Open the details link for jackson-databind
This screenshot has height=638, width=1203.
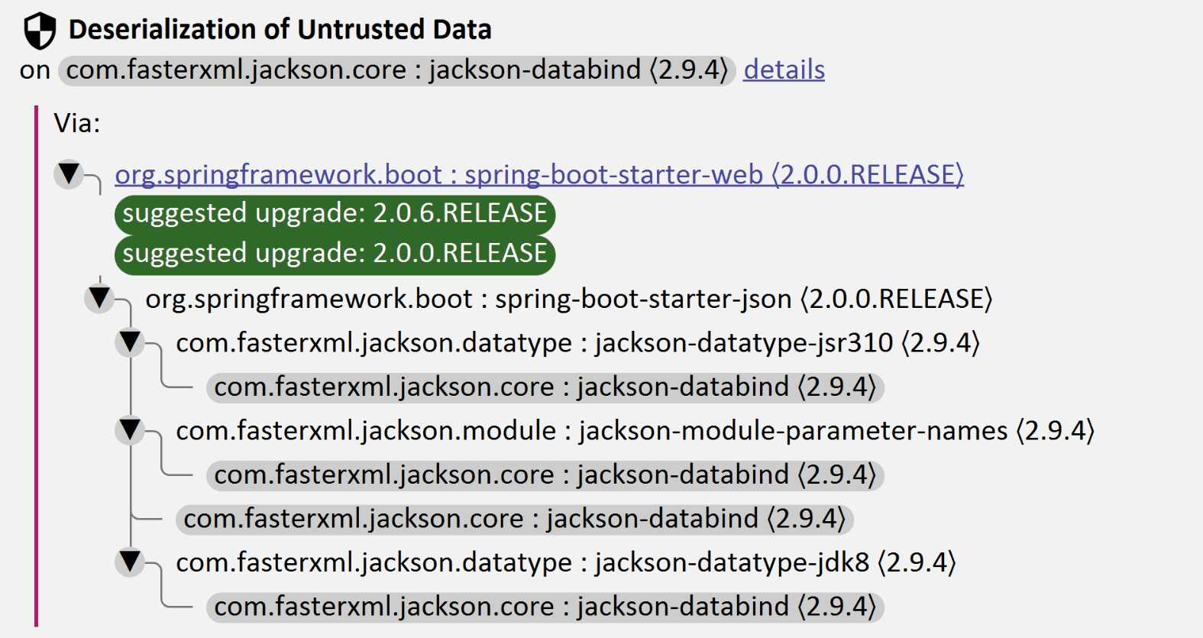tap(784, 70)
